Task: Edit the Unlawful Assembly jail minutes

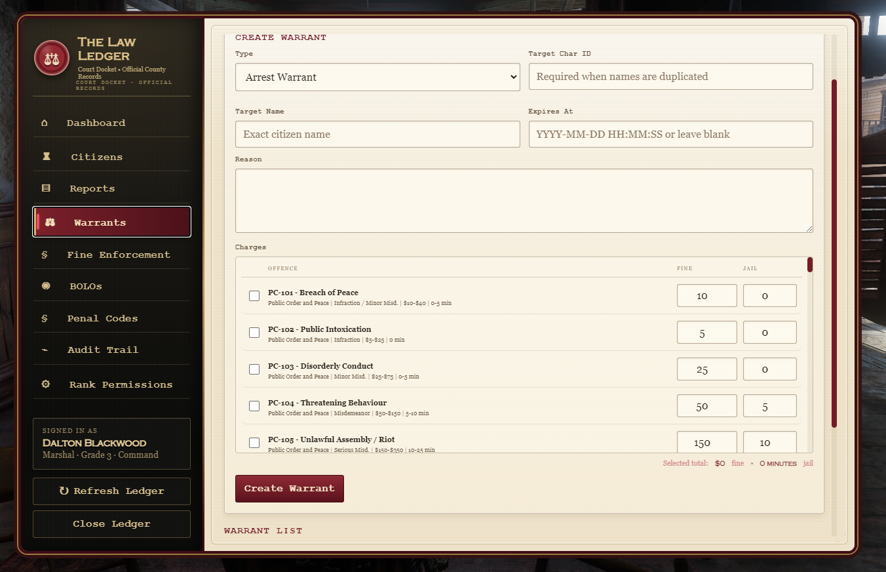Action: [x=770, y=441]
